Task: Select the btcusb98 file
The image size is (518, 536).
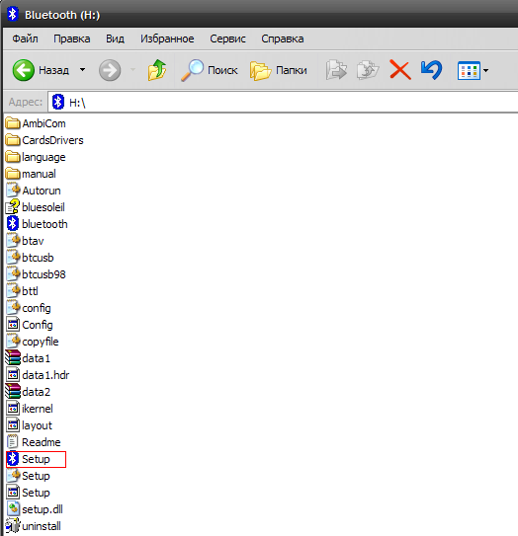Action: pos(36,274)
